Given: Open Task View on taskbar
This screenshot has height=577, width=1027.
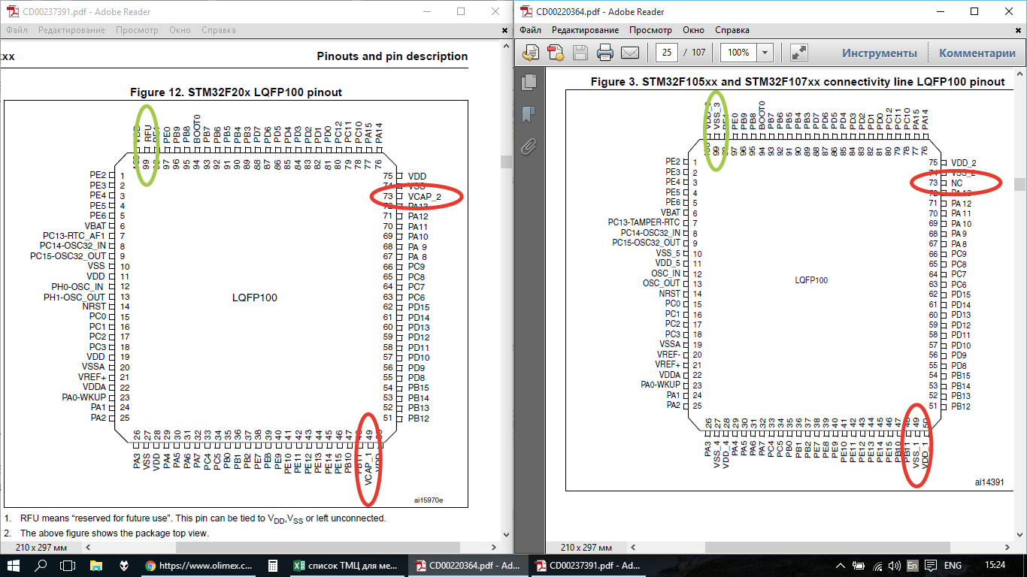Looking at the screenshot, I should point(68,565).
